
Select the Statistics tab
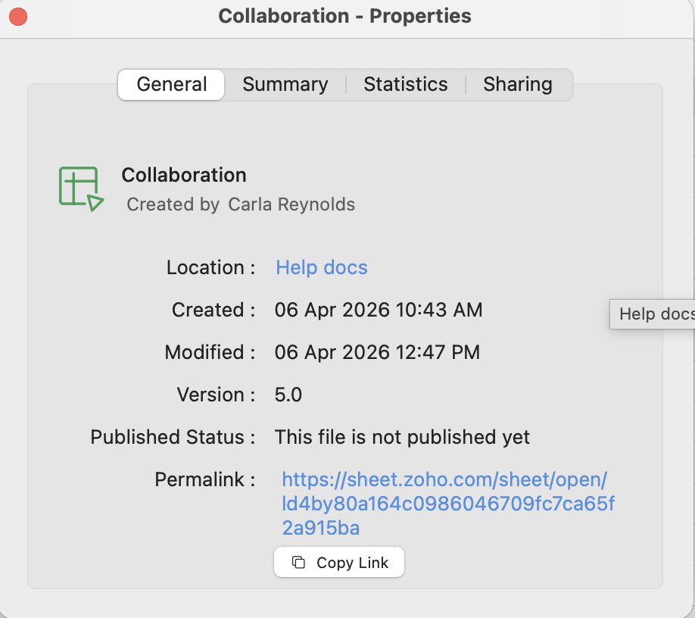coord(405,84)
